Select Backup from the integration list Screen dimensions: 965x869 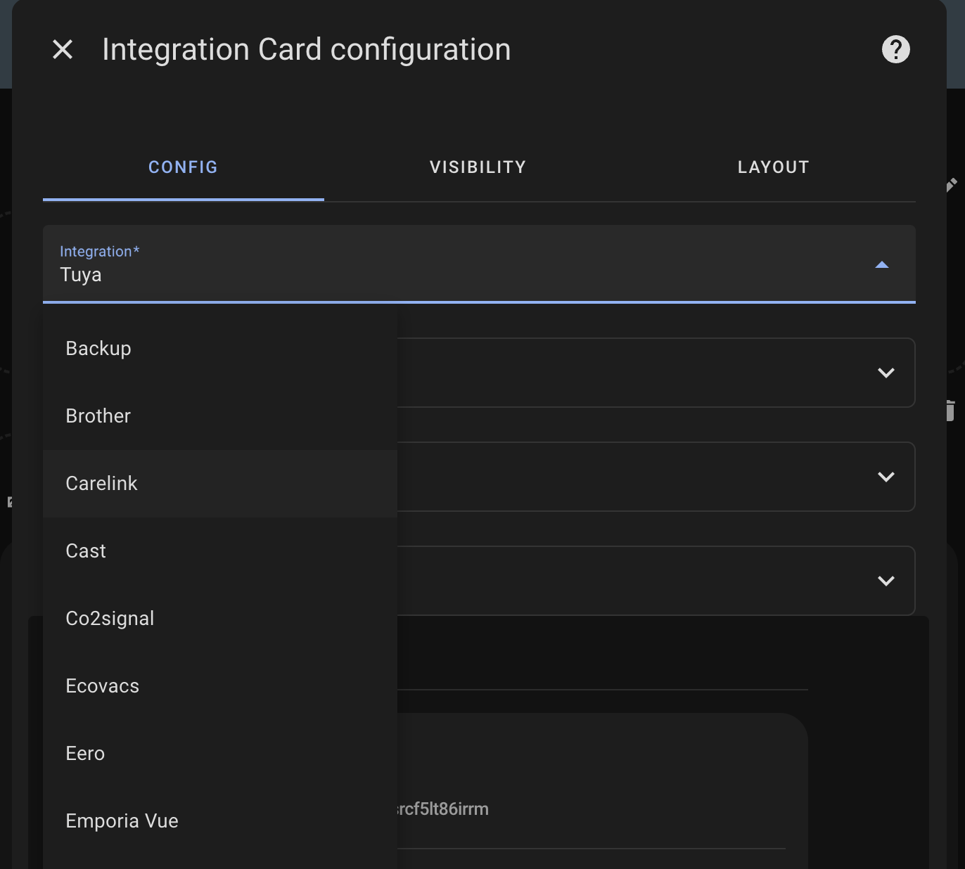click(x=98, y=348)
